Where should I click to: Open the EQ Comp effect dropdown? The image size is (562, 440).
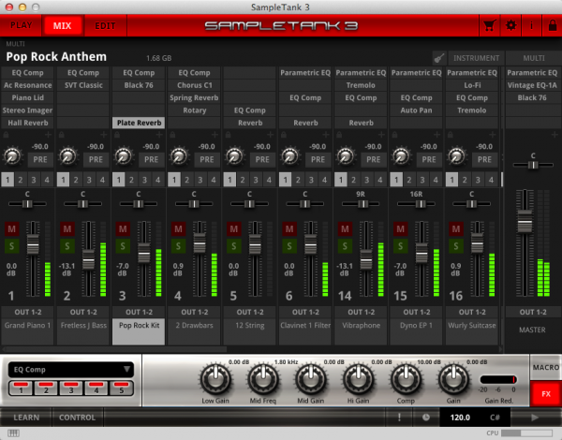[x=71, y=369]
